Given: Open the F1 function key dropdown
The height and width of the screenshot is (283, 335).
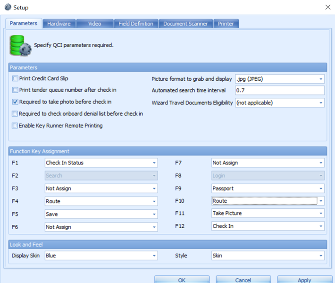Looking at the screenshot, I should pos(101,163).
